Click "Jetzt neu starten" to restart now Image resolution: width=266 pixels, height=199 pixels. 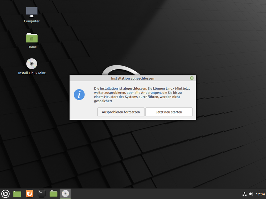[x=169, y=112]
